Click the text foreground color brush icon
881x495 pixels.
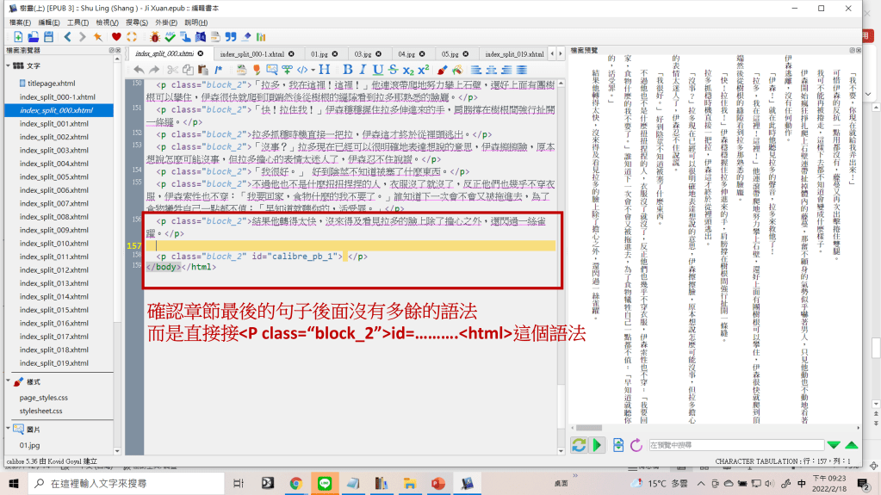click(x=442, y=70)
